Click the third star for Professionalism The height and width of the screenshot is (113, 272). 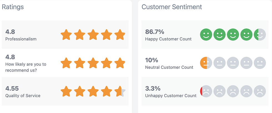tap(93, 35)
